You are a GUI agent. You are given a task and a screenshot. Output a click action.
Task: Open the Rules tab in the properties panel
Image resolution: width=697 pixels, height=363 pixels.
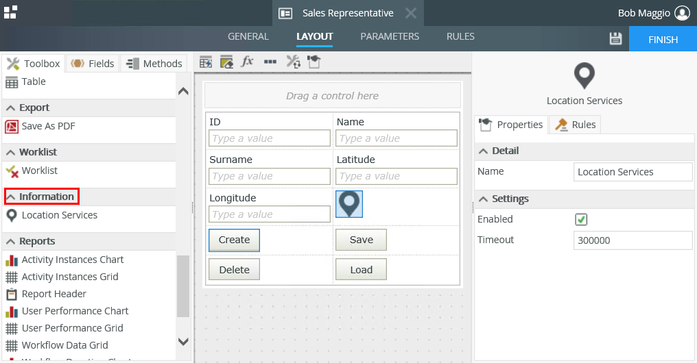point(576,125)
